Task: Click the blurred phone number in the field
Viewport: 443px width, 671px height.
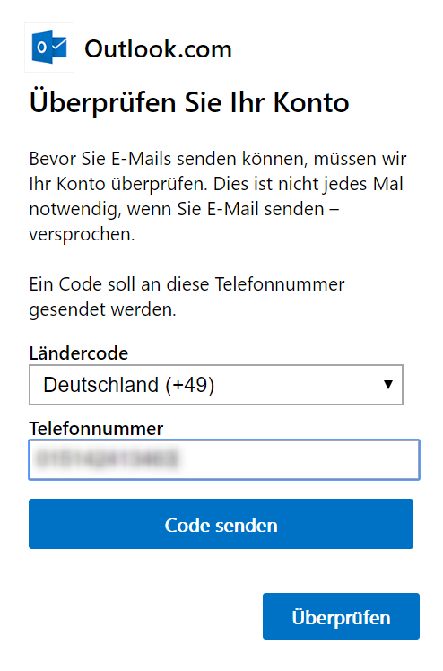Action: pos(107,458)
